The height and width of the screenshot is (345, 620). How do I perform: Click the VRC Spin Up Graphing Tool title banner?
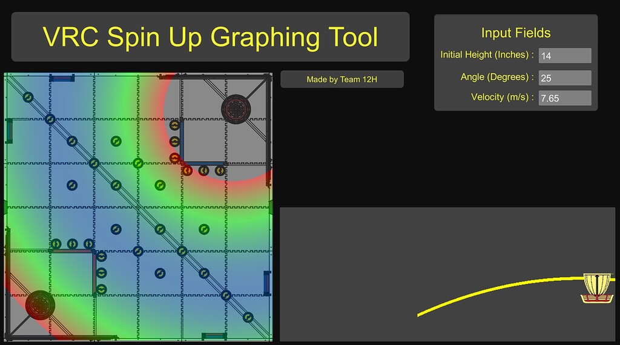[x=210, y=37]
